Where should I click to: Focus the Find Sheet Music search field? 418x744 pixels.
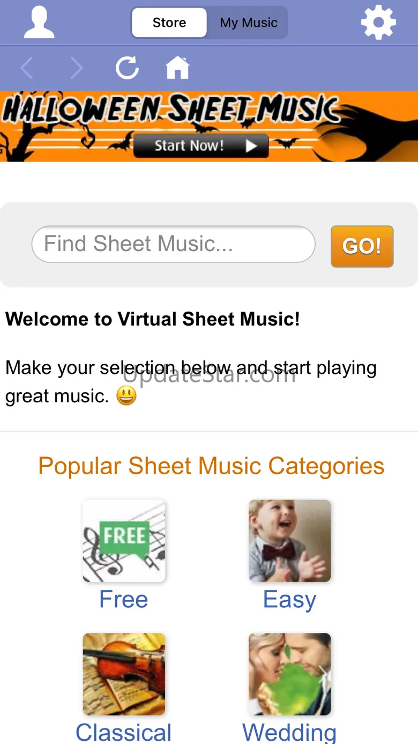click(173, 244)
